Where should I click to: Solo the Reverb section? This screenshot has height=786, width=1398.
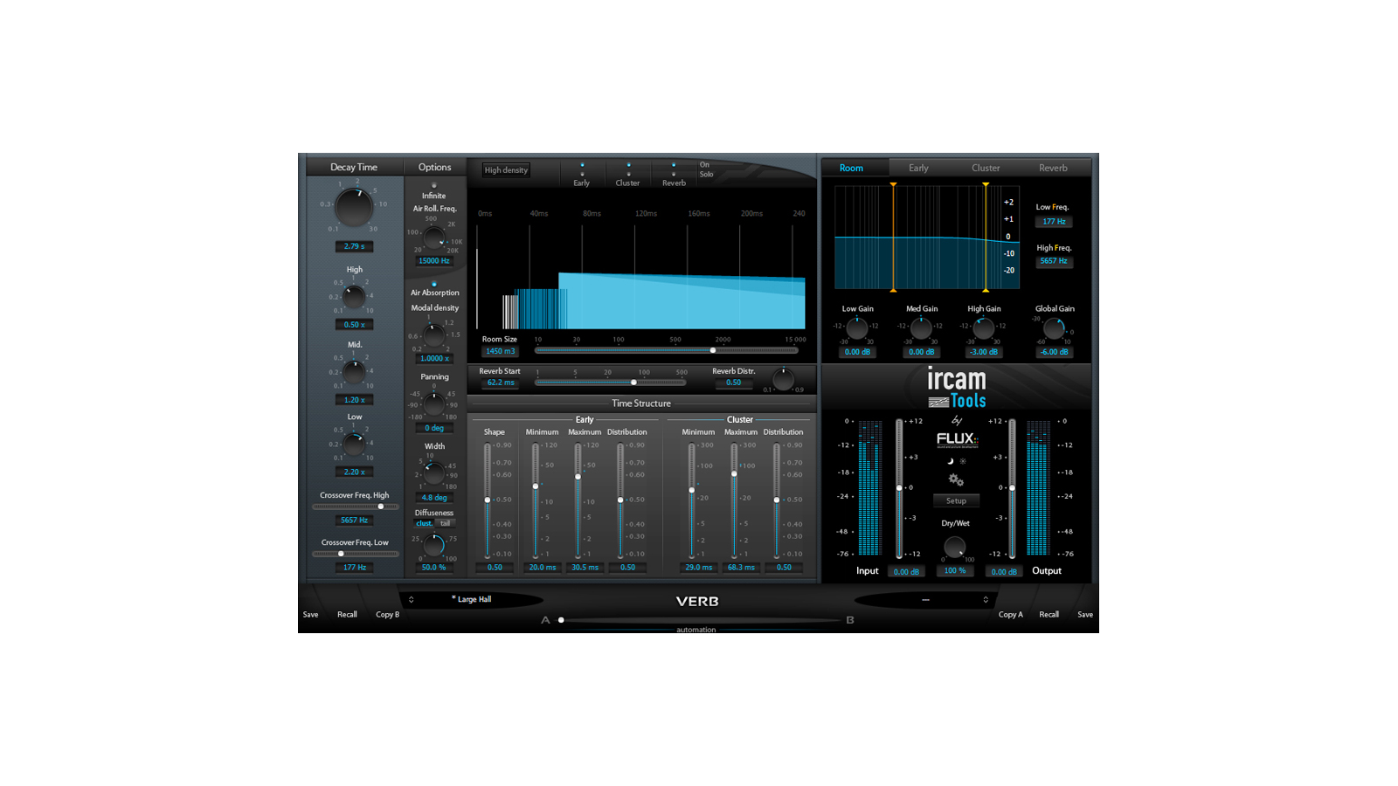click(x=674, y=174)
